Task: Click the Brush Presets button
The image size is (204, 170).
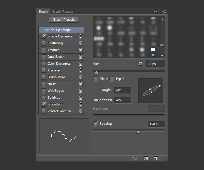Action: (64, 20)
